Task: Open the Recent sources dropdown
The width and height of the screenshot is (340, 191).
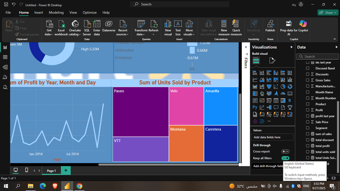Action: click(x=123, y=34)
